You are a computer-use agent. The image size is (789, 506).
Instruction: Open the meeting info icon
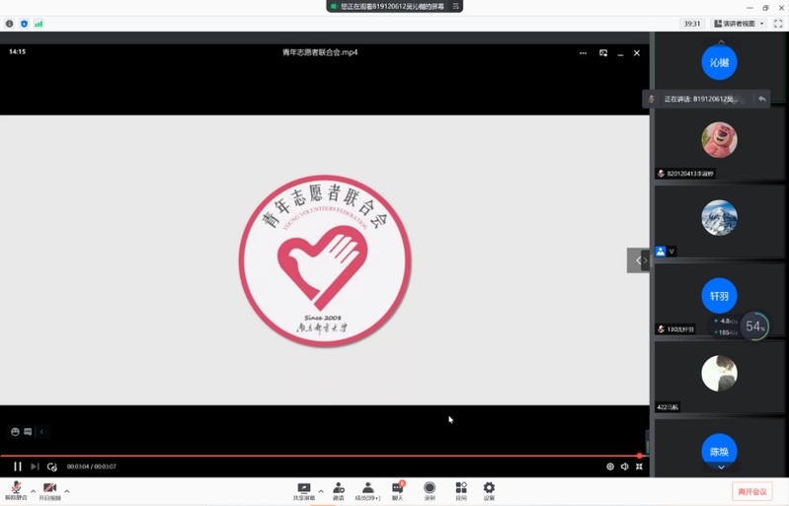[x=10, y=24]
